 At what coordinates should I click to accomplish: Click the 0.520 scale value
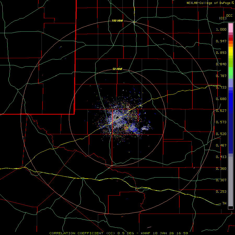(221, 134)
